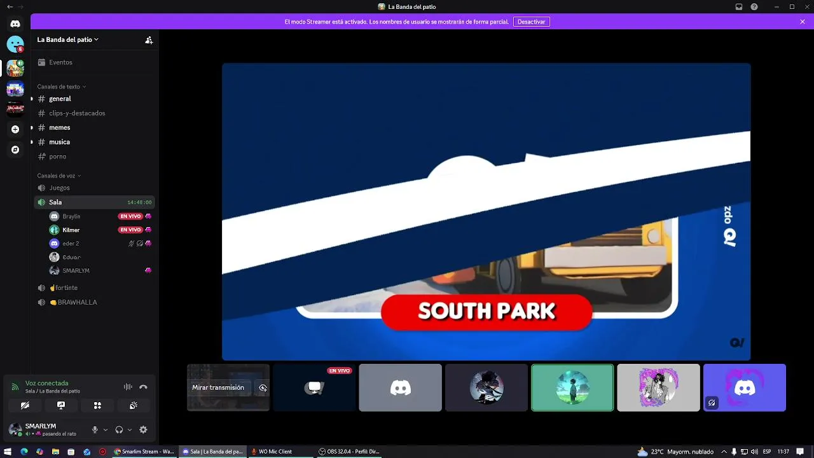Go back using the title bar arrow
The height and width of the screenshot is (458, 814).
10,7
